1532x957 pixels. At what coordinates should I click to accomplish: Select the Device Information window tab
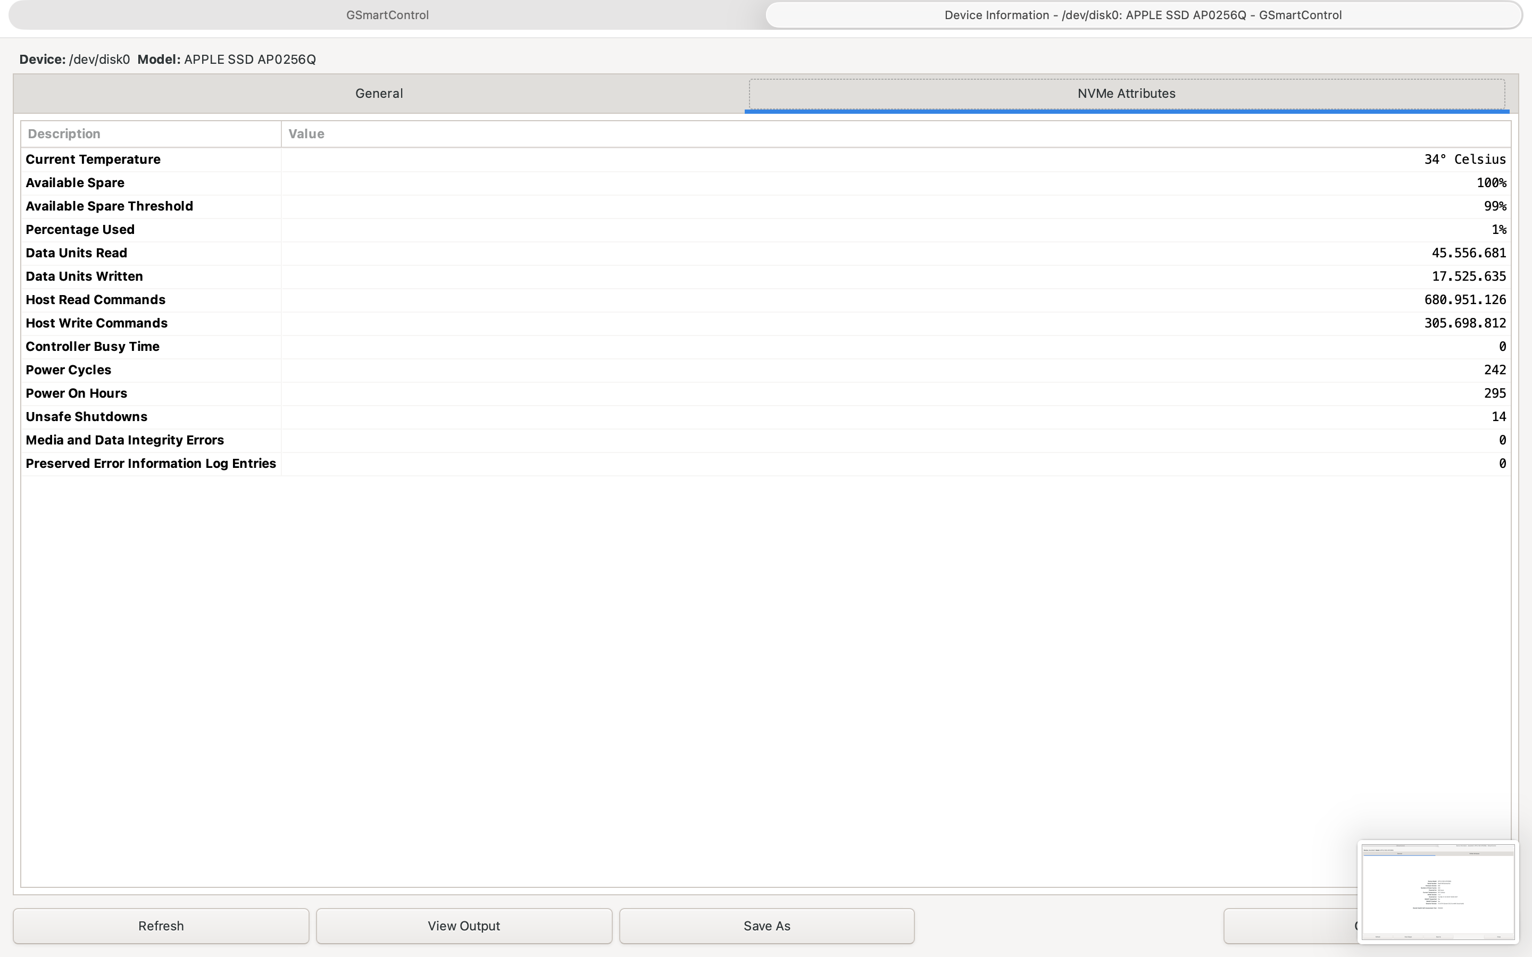[1143, 15]
